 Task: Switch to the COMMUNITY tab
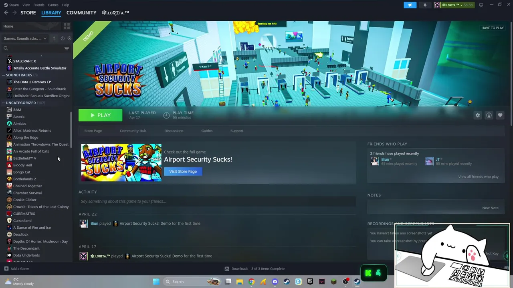[x=81, y=13]
